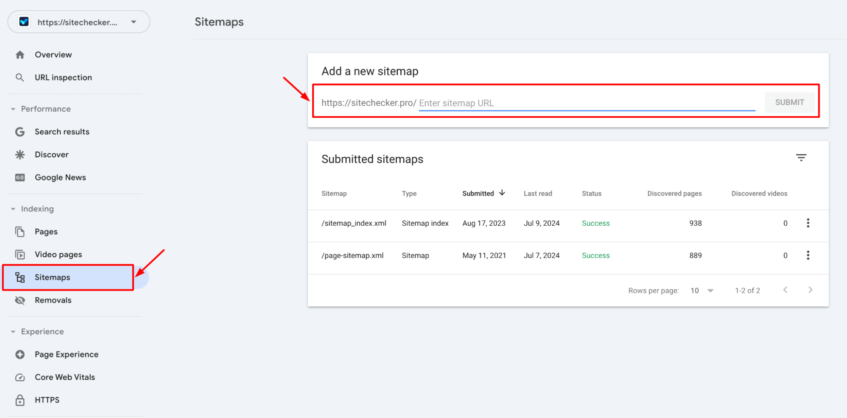Collapse the Indexing section

[13, 209]
